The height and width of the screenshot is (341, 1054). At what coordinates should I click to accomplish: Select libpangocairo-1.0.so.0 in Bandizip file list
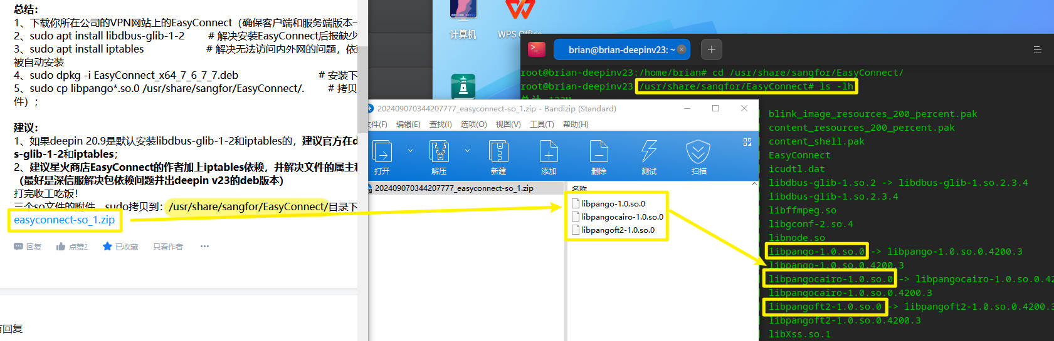622,216
